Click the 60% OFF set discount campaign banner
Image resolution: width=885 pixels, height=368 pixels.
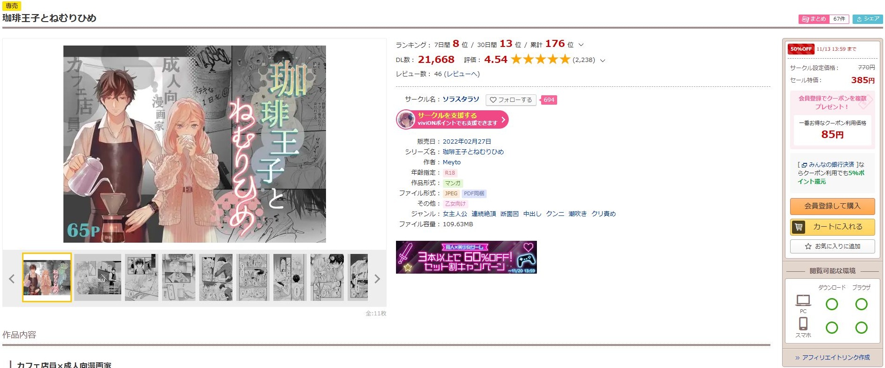466,257
